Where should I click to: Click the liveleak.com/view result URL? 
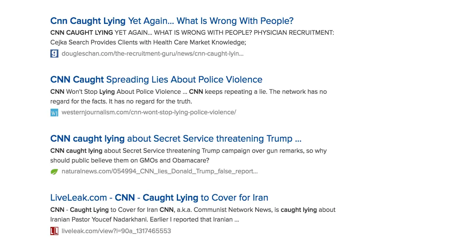click(116, 231)
